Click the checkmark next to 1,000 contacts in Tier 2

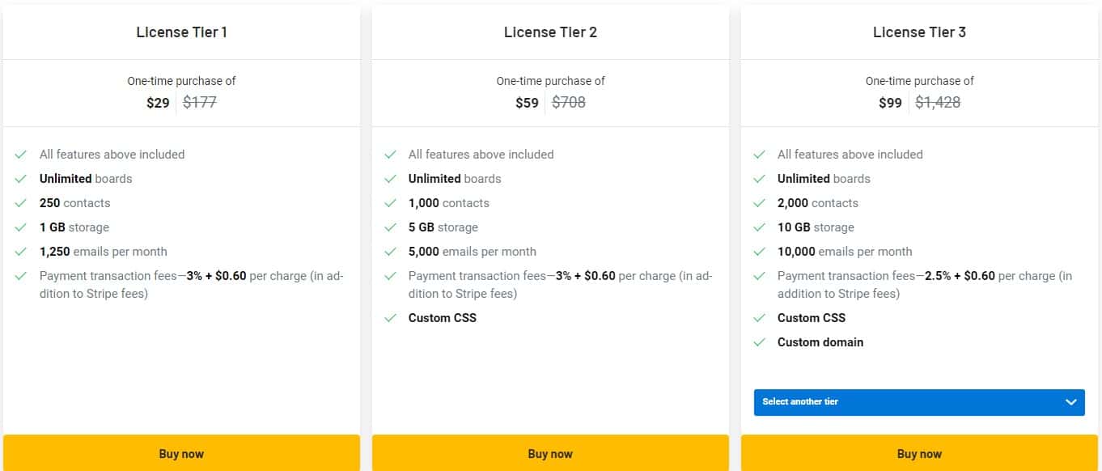click(x=392, y=203)
